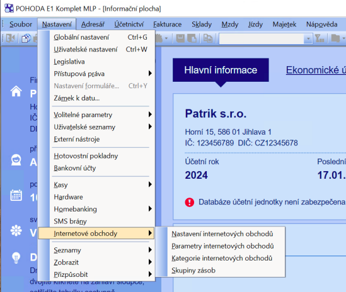
Task: Open the Fakturace menu
Action: pyautogui.click(x=167, y=25)
